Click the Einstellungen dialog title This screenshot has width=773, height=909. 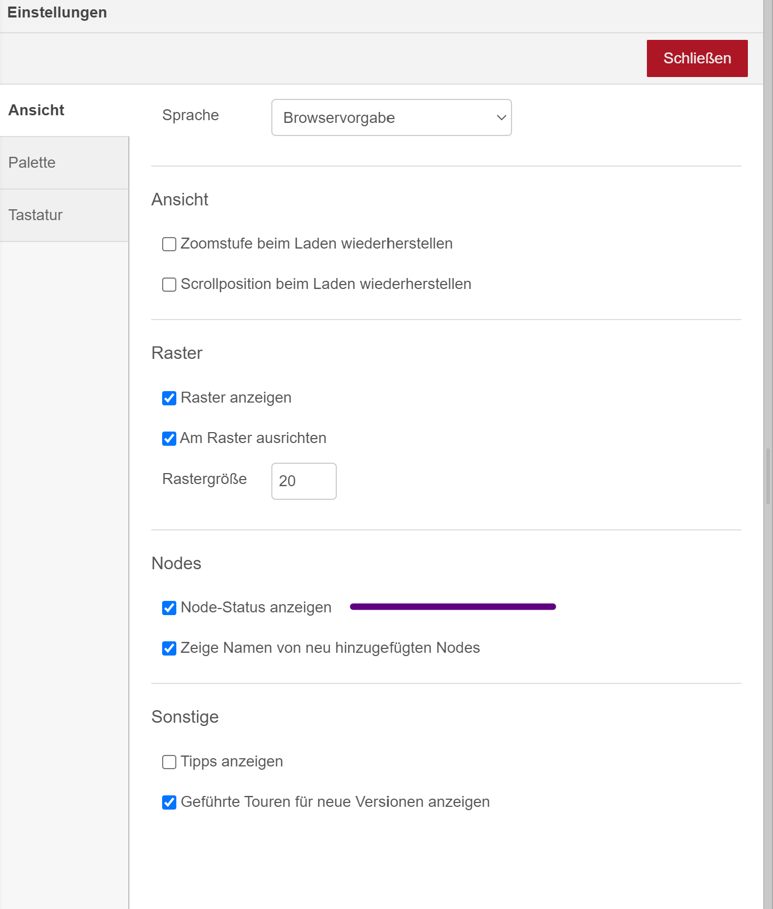click(57, 13)
